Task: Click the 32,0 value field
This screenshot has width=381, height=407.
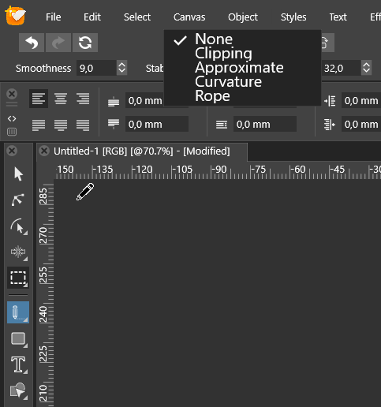Action: pyautogui.click(x=341, y=68)
